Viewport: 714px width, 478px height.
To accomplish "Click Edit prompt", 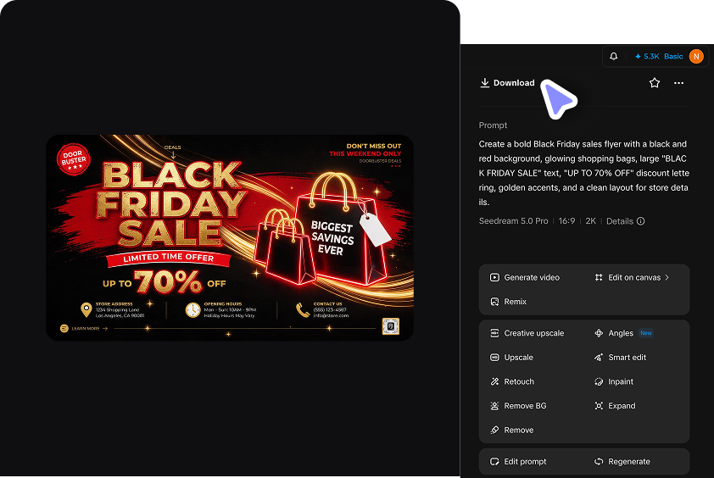I will 518,462.
